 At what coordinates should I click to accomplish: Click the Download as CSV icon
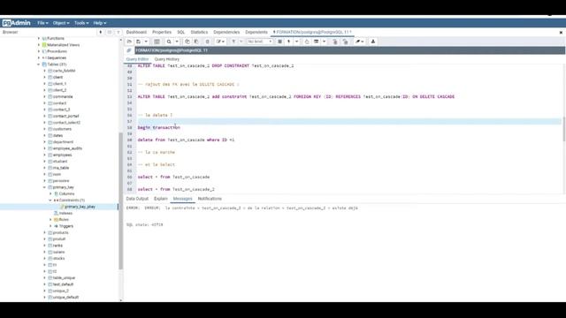(373, 42)
